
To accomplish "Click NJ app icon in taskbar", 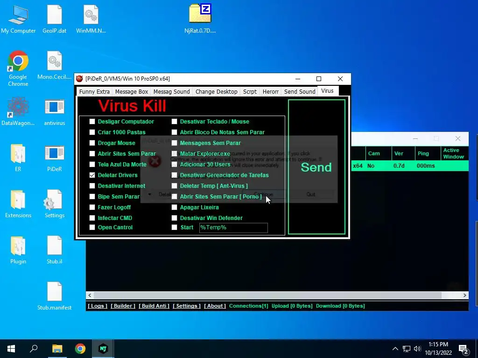I will [103, 349].
